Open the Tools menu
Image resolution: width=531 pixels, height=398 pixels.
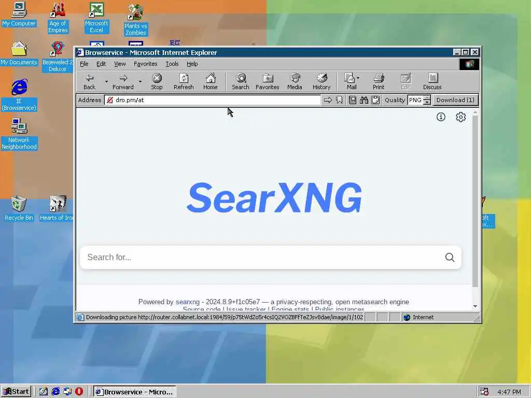click(172, 64)
